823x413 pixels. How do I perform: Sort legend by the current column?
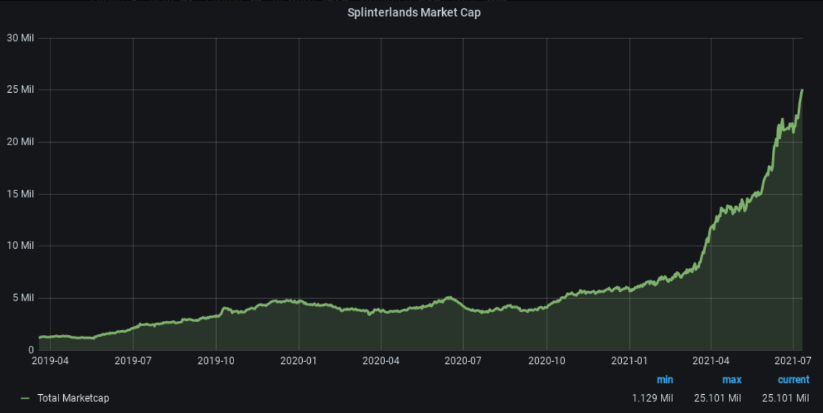(x=793, y=380)
